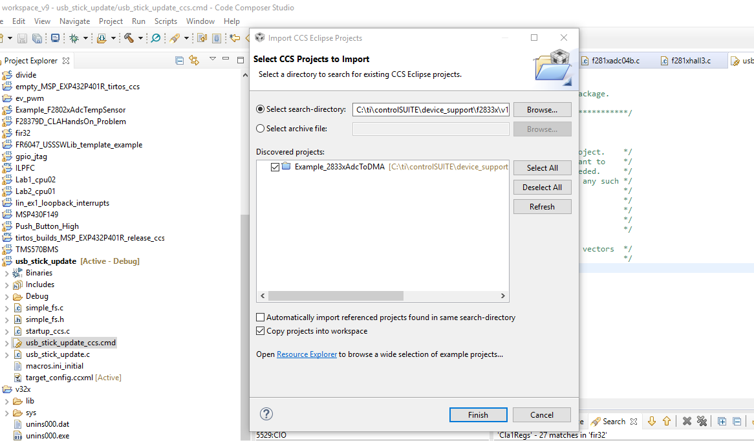Open the debug bug dropdown arrow
Image resolution: width=754 pixels, height=441 pixels.
point(85,38)
